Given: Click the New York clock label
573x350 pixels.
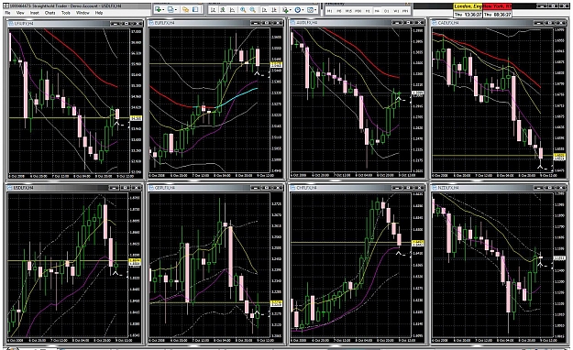Looking at the screenshot, I should click(x=497, y=6).
